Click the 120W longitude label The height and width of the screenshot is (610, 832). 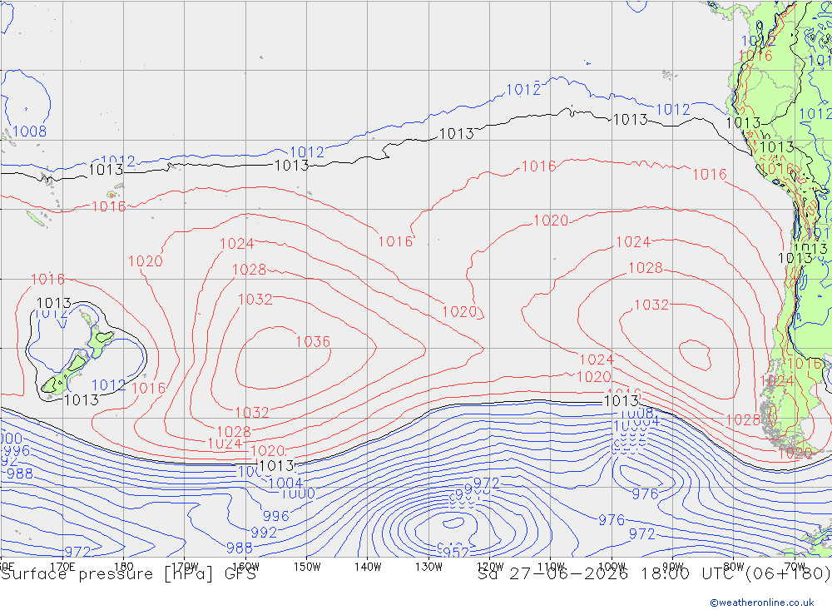(490, 567)
